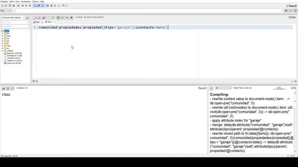The height and width of the screenshot is (167, 298).
Task: Click the Run Tests icon in editor toolbar
Action: [x=67, y=18]
